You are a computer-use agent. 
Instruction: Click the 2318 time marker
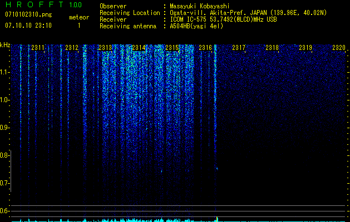pos(272,47)
